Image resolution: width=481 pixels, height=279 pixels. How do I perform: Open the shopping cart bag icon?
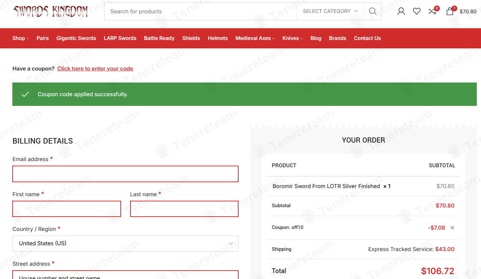coord(450,11)
